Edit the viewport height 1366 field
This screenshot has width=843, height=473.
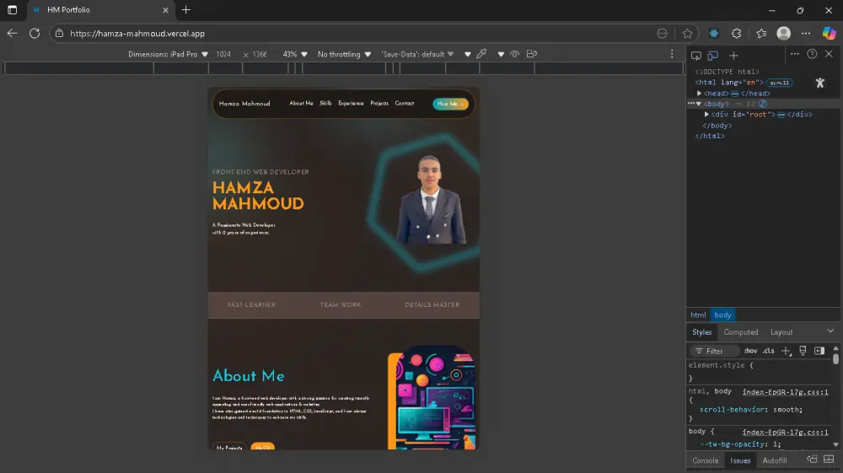[x=260, y=54]
